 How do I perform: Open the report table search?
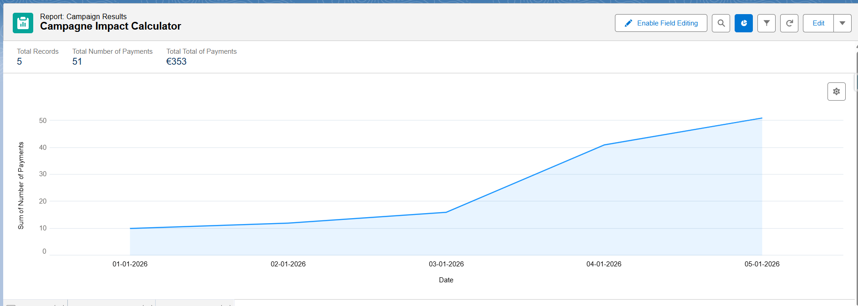721,23
